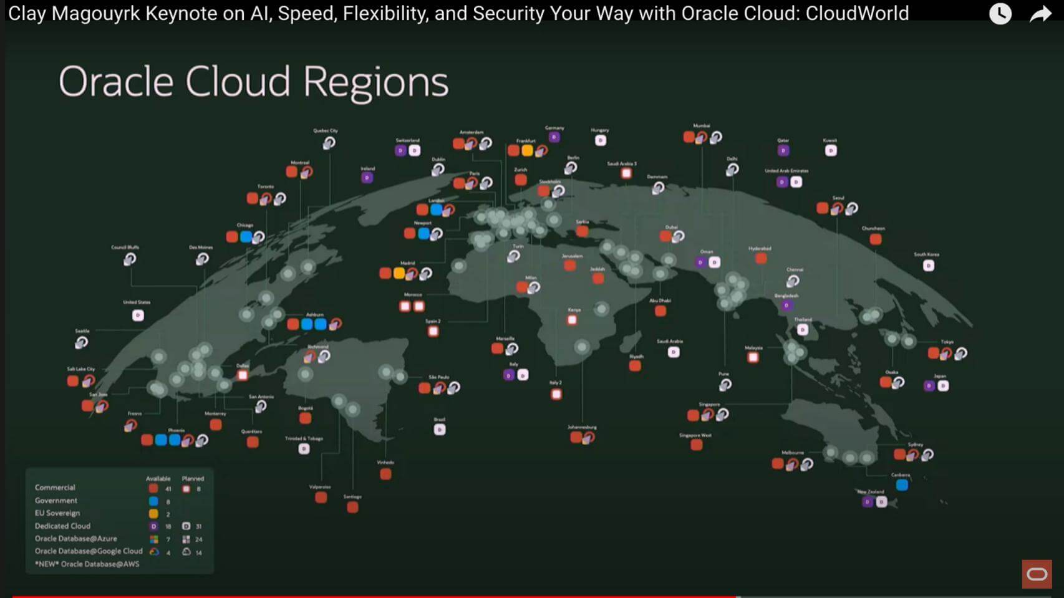Click the red Commercial legend swatch
This screenshot has height=598, width=1064.
[x=153, y=488]
